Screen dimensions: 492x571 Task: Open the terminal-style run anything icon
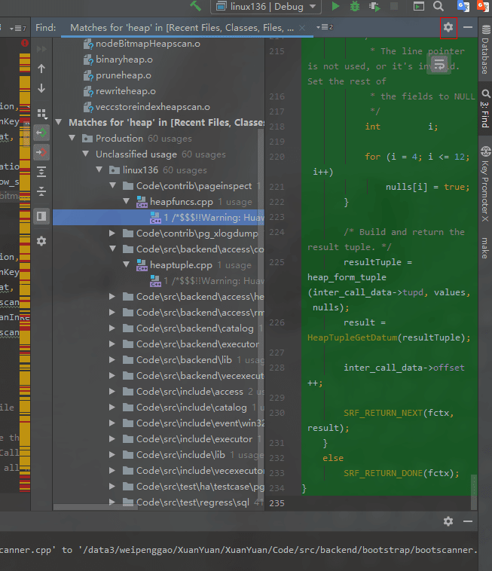pyautogui.click(x=419, y=6)
